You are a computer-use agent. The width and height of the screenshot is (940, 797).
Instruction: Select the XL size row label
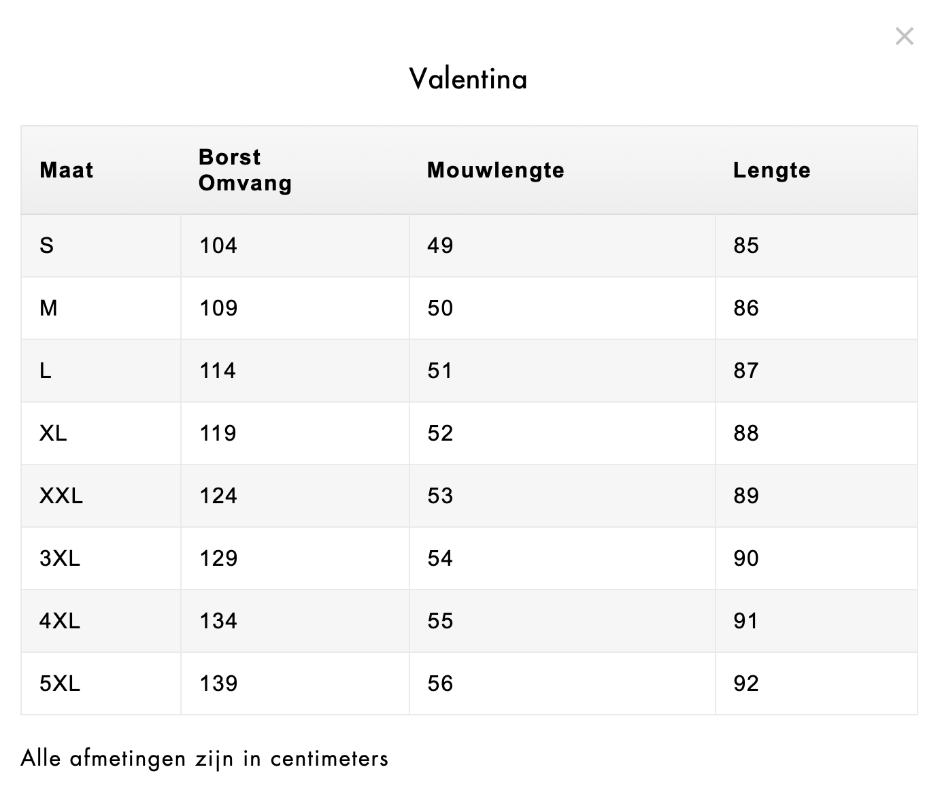tap(53, 433)
